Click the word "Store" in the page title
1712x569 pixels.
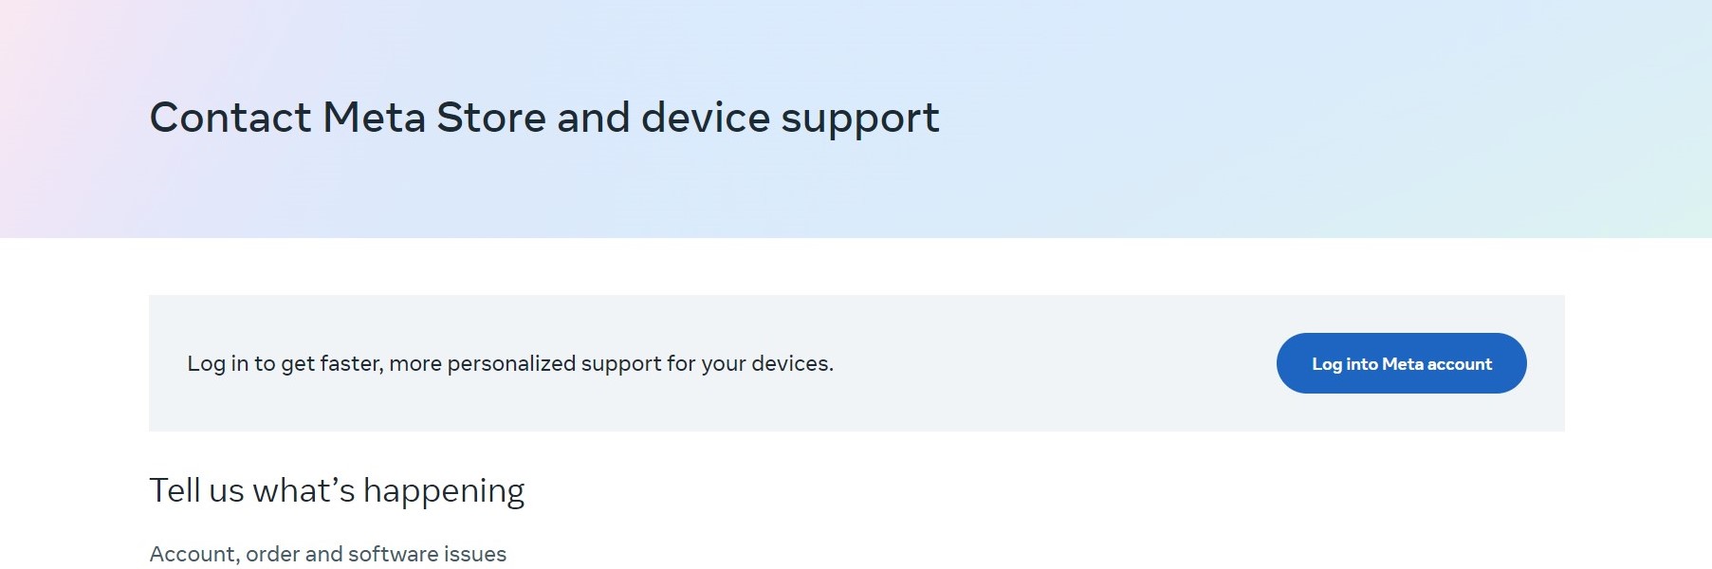tap(490, 119)
